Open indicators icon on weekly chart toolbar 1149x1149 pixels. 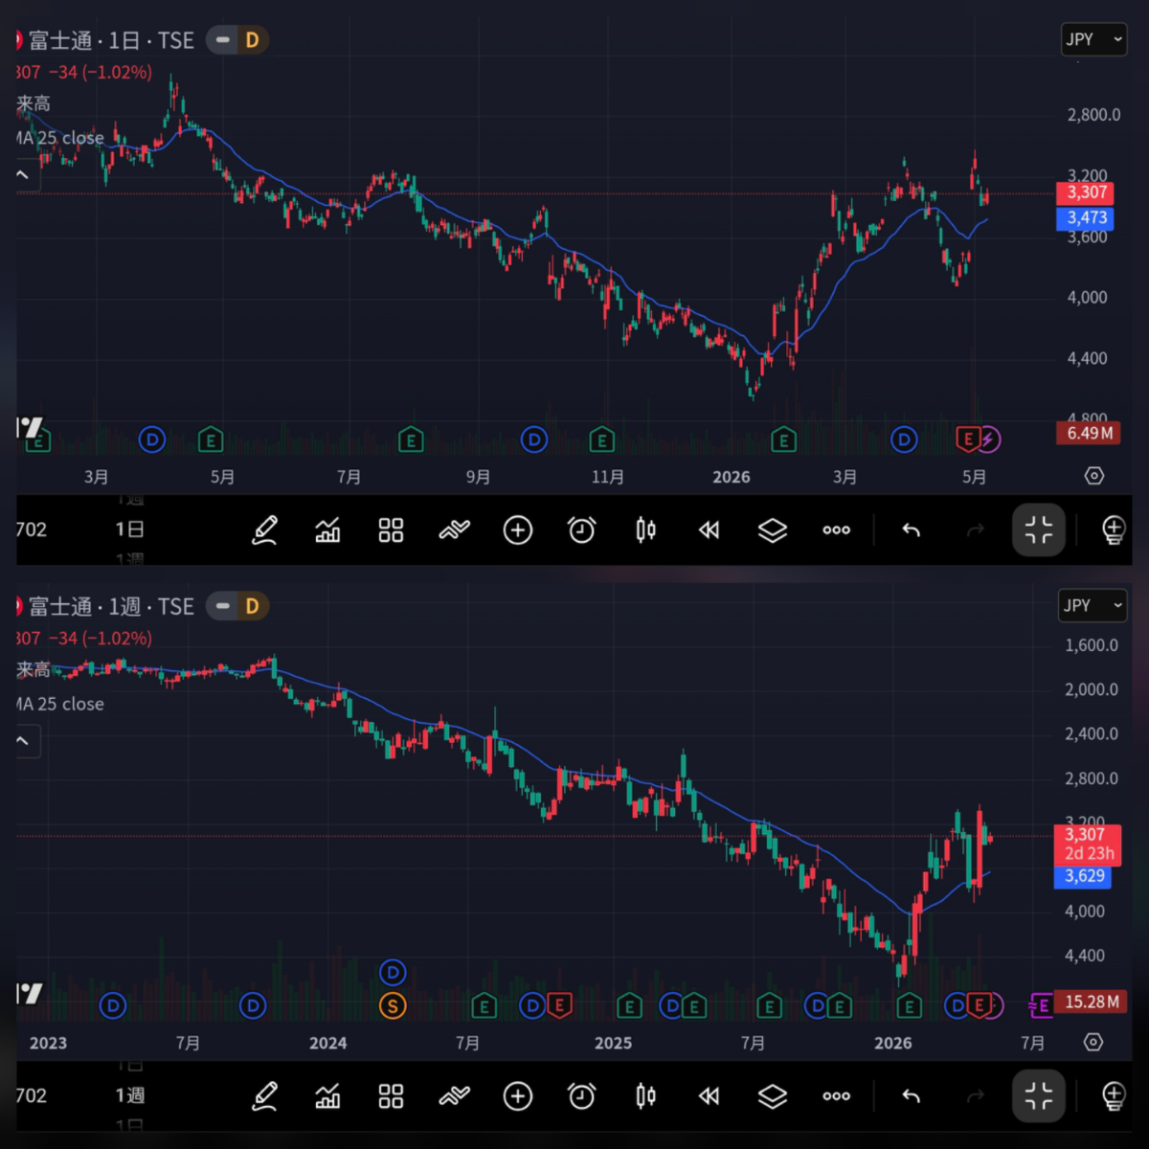327,1095
